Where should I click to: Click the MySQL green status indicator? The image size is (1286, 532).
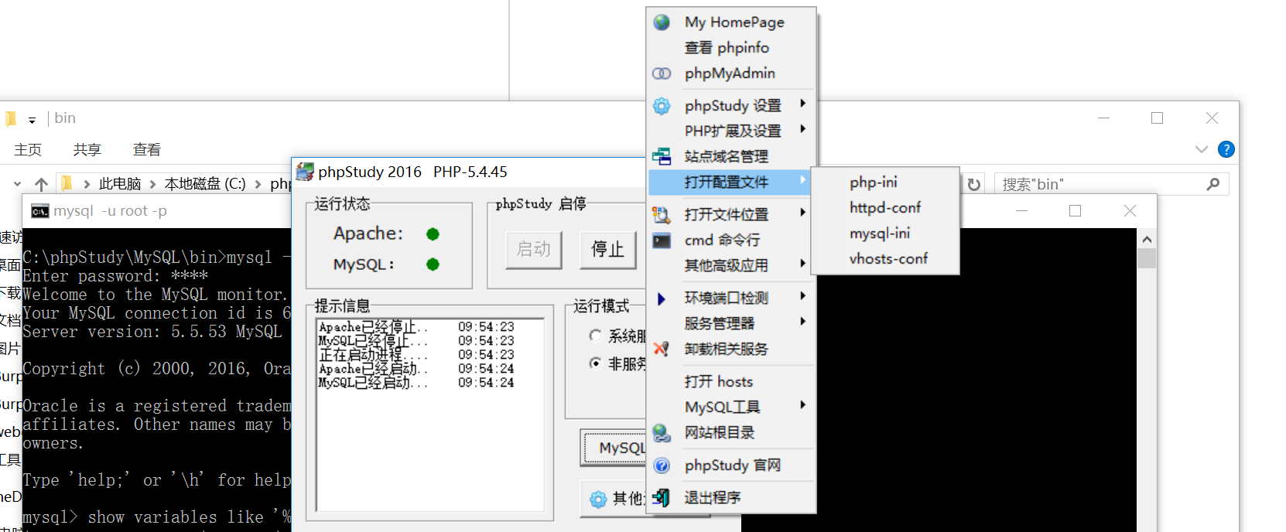point(433,264)
